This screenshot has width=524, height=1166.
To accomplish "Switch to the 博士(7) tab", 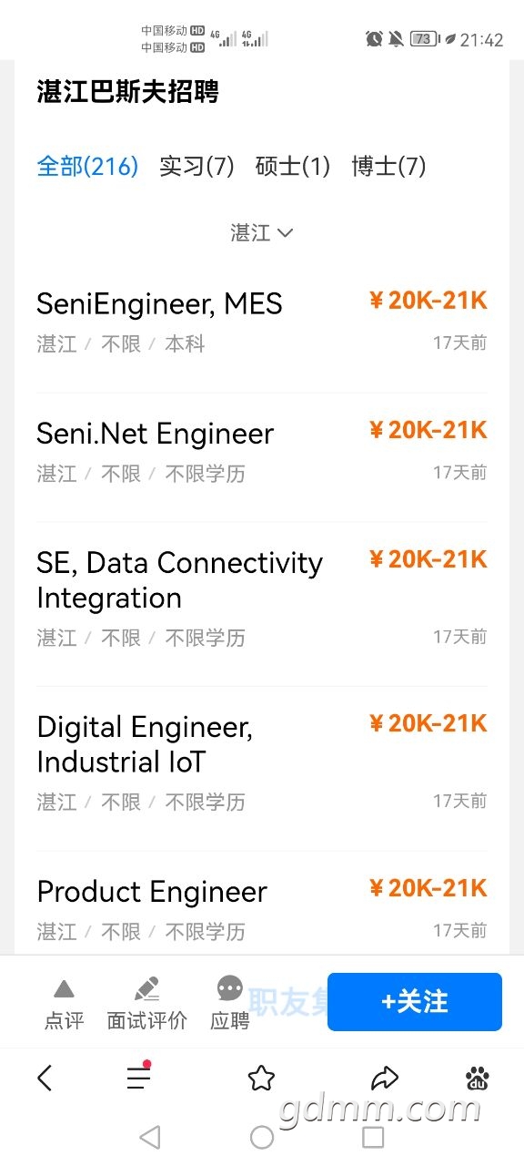I will click(x=388, y=166).
